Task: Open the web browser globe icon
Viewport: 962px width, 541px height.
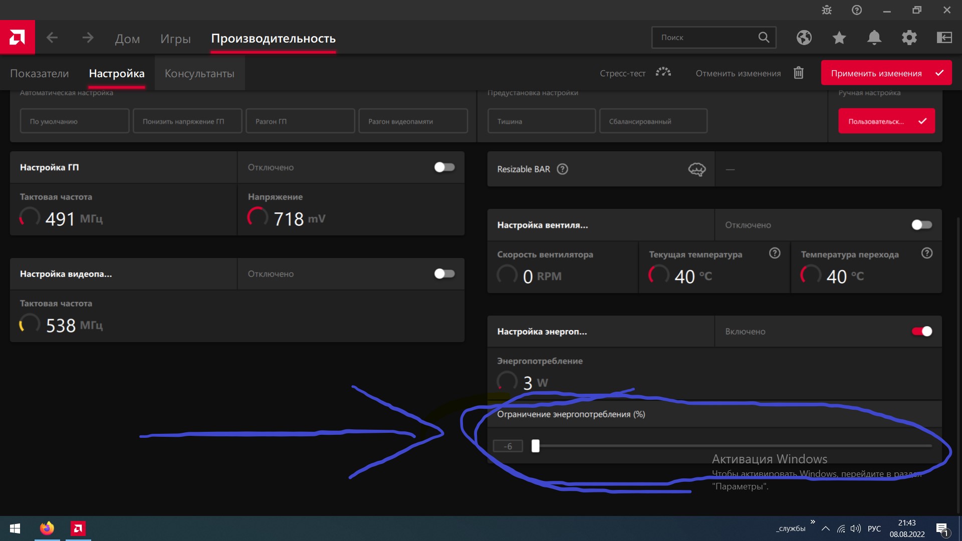Action: click(x=804, y=38)
